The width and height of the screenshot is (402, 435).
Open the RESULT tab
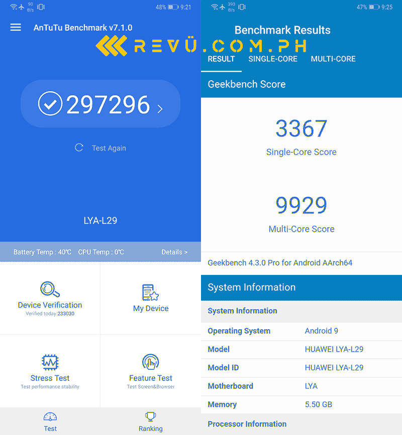pyautogui.click(x=222, y=59)
